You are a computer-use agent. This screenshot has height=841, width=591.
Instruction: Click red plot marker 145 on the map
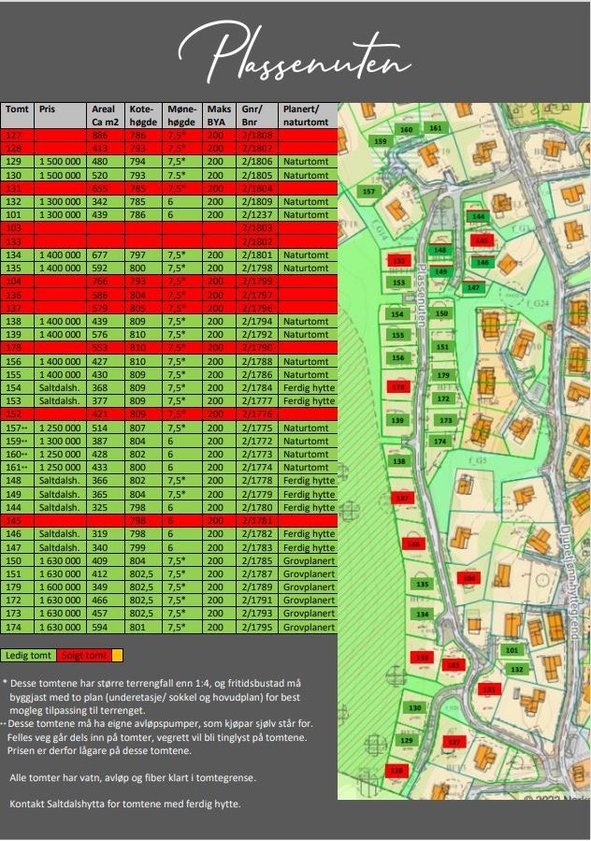482,240
